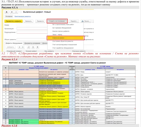Add to favorites with the star icon
This screenshot has width=141, height=127.
coord(21,12)
